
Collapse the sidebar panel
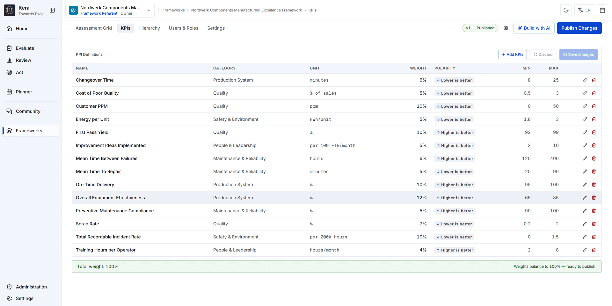pyautogui.click(x=52, y=10)
